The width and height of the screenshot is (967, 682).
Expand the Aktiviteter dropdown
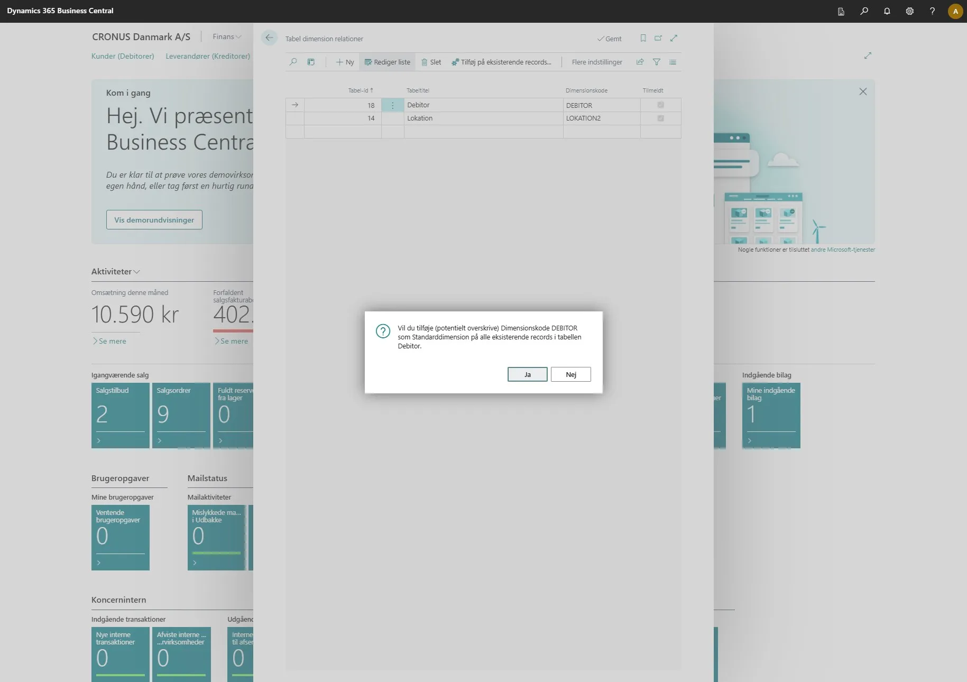pyautogui.click(x=115, y=271)
